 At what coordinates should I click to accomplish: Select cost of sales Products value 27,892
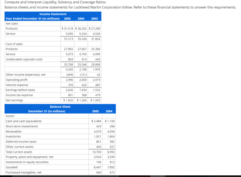point(68,49)
